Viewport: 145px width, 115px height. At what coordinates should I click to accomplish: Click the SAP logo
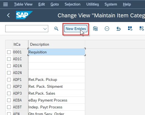click(24, 15)
